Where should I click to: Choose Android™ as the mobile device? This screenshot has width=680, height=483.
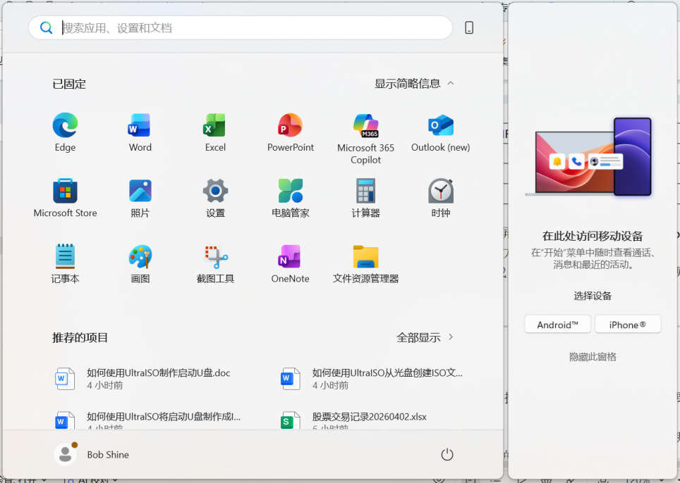click(558, 325)
